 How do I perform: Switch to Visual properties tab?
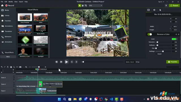[x=148, y=10]
